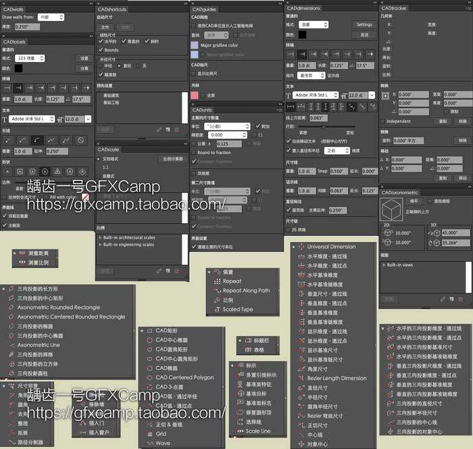Toggle the Independent checkbox in CADtracker
Screen dimensions: 473x449
(x=383, y=122)
